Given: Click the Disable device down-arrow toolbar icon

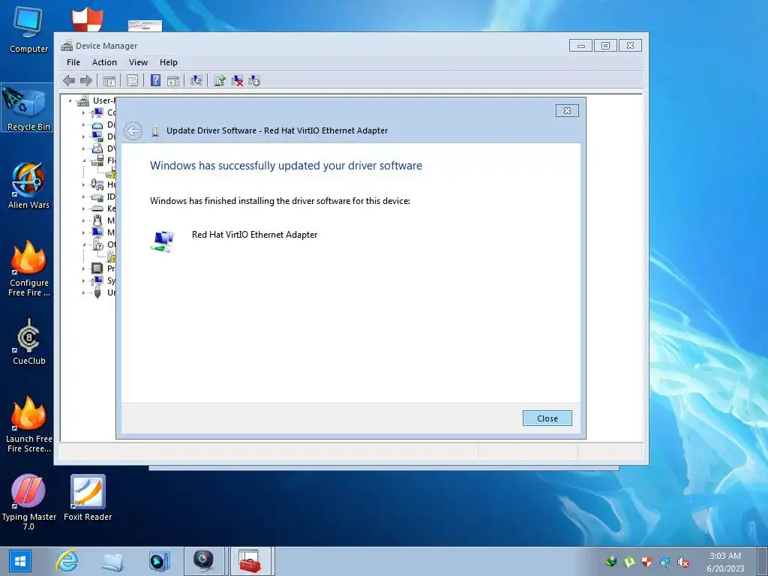Looking at the screenshot, I should pyautogui.click(x=254, y=81).
